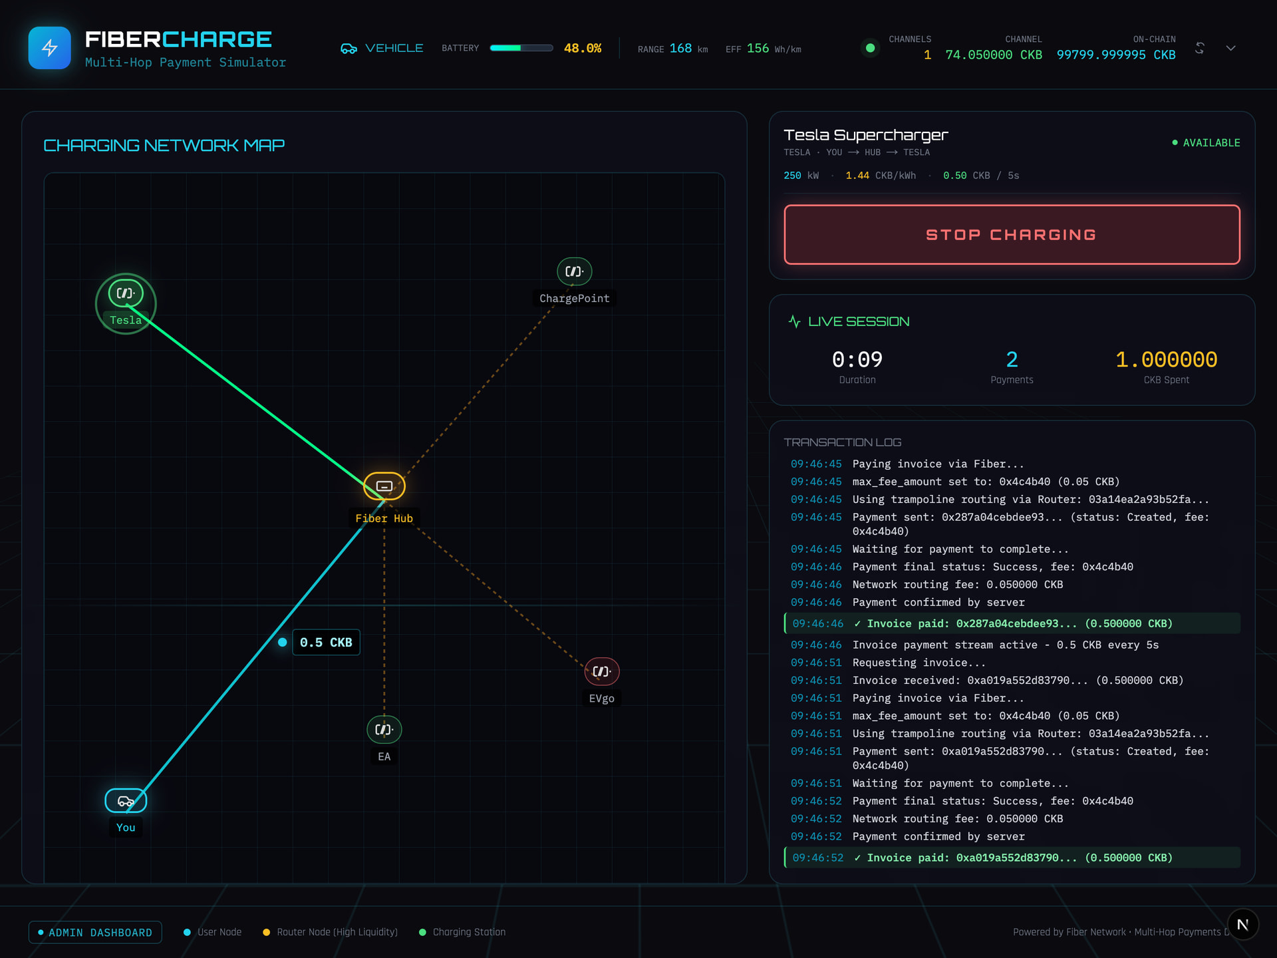Select the Fiber Hub router node
The image size is (1277, 958).
(x=384, y=486)
